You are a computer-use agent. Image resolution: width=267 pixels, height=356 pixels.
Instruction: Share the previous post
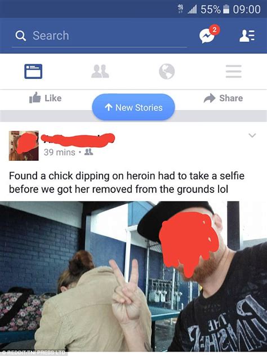pos(223,98)
